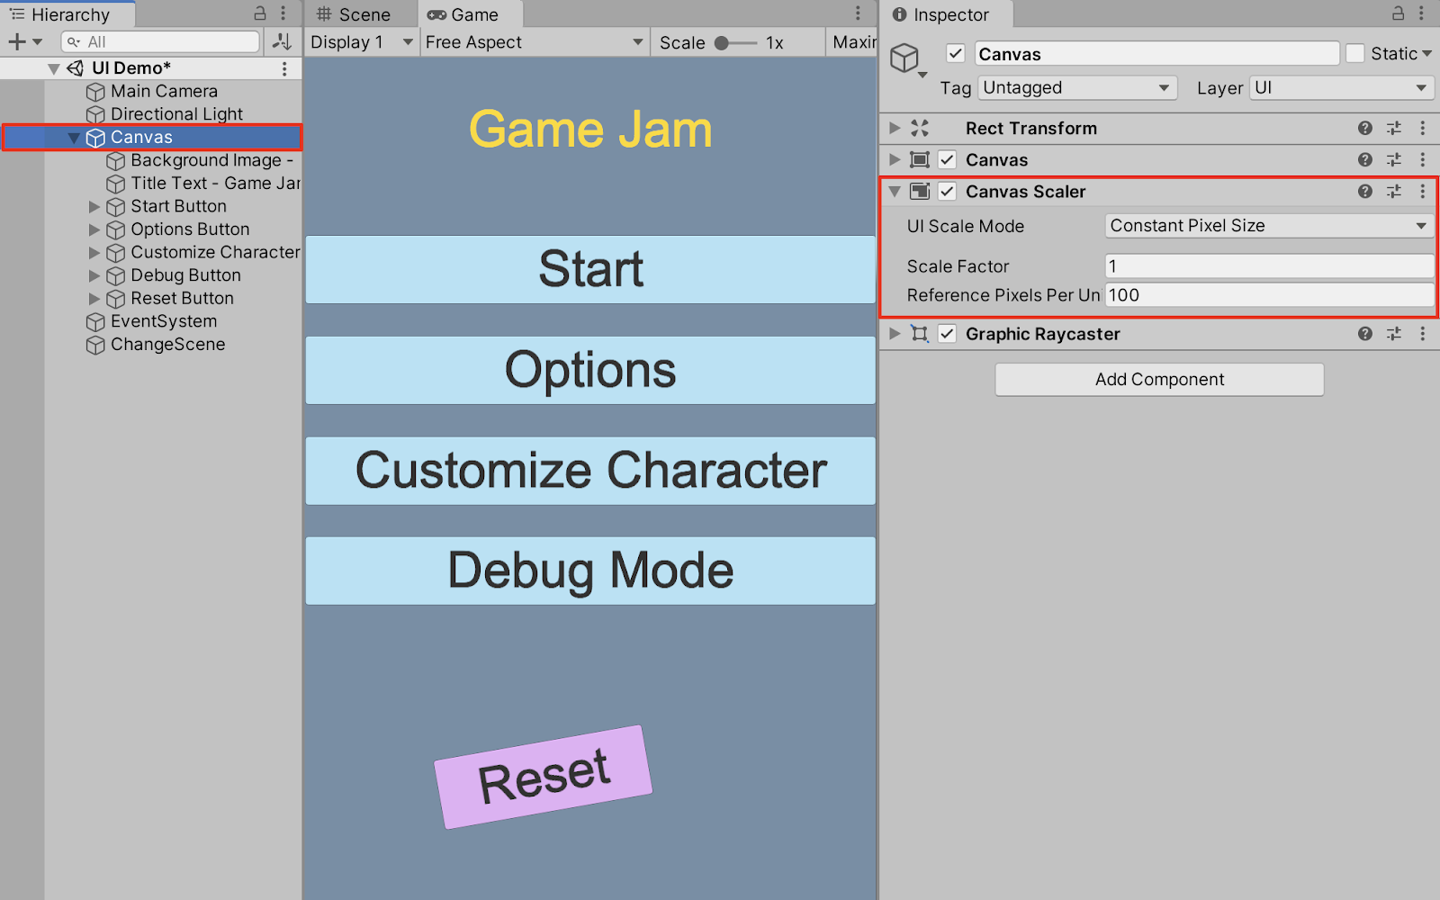Open the Free Aspect dropdown
Screen dimensions: 1440x900
pyautogui.click(x=535, y=42)
